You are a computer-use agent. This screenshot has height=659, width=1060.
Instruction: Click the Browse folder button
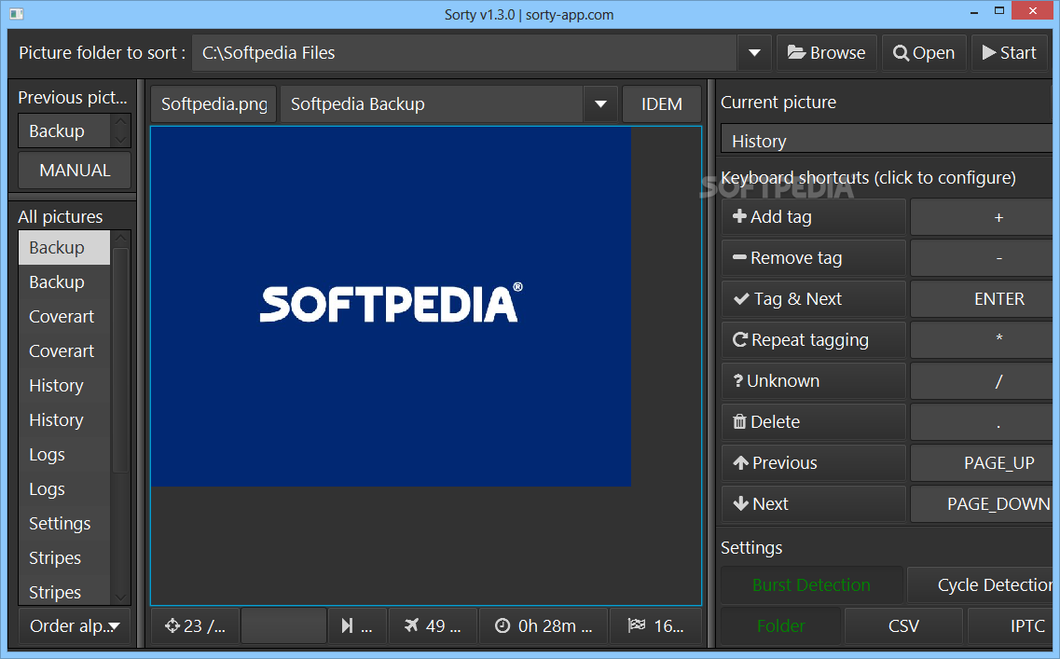(826, 53)
